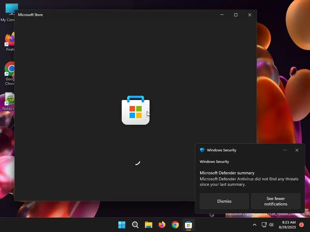Choose See fewer notifications

[x=275, y=201]
